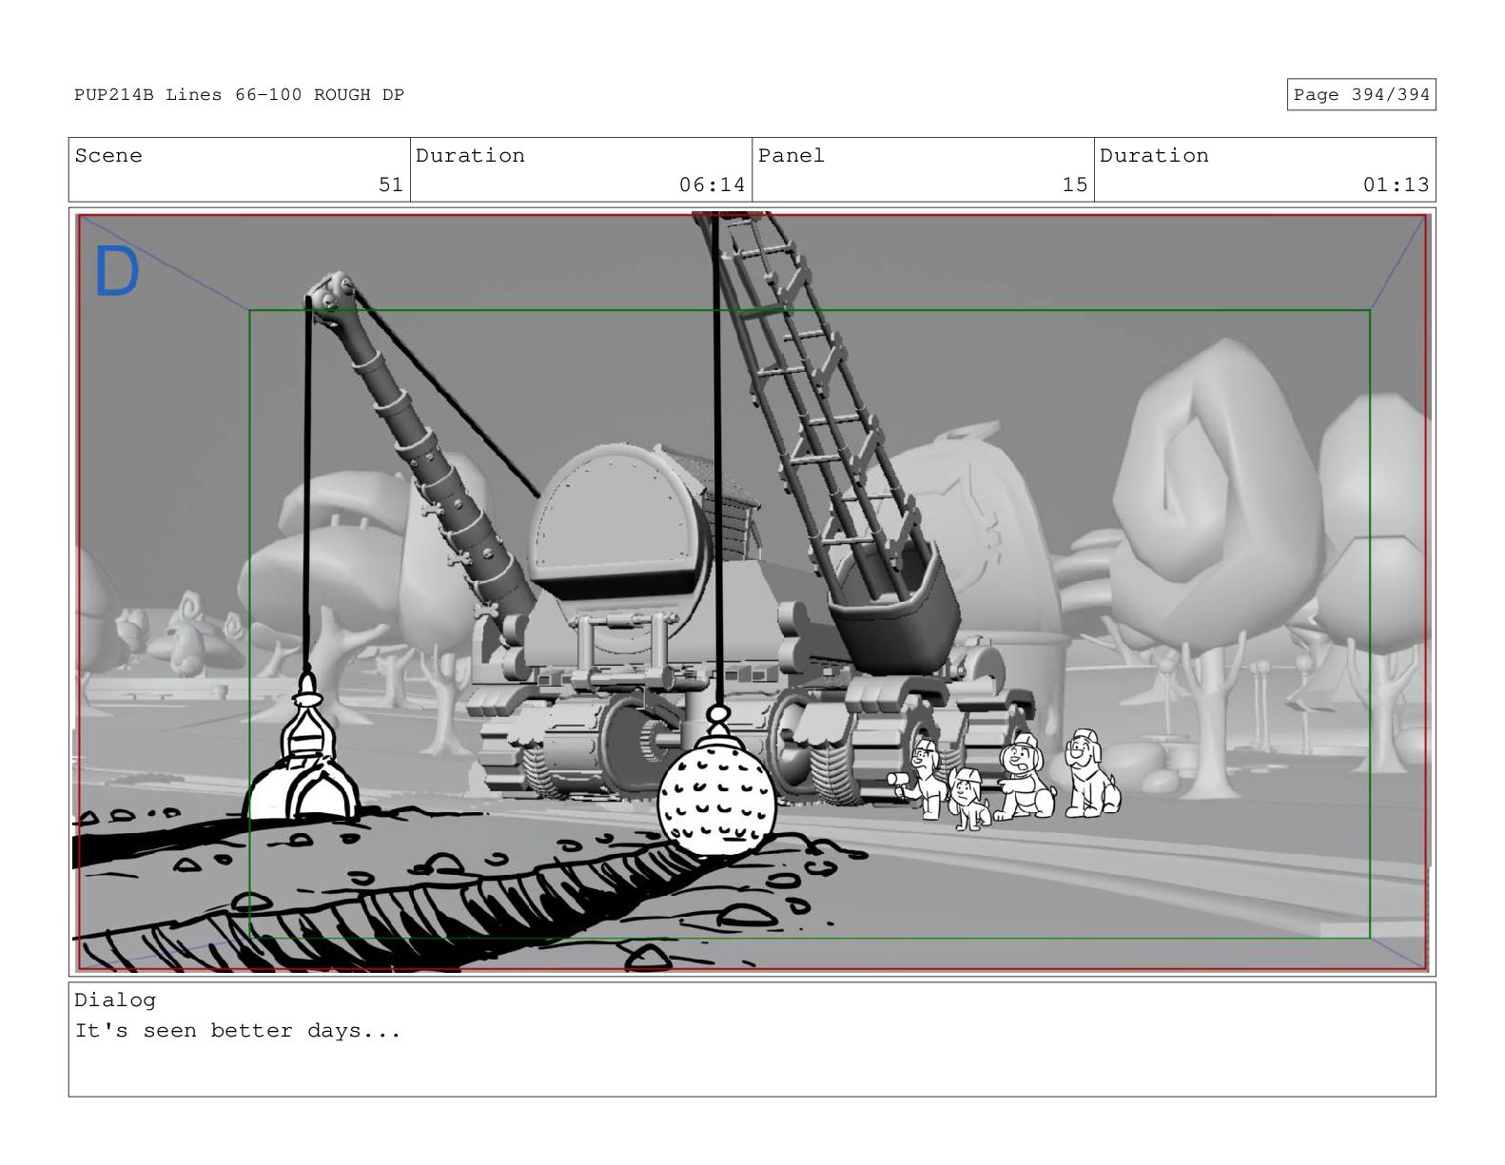The width and height of the screenshot is (1505, 1165).
Task: Click the 'Duration' label beside the Scene cell
Action: (470, 156)
